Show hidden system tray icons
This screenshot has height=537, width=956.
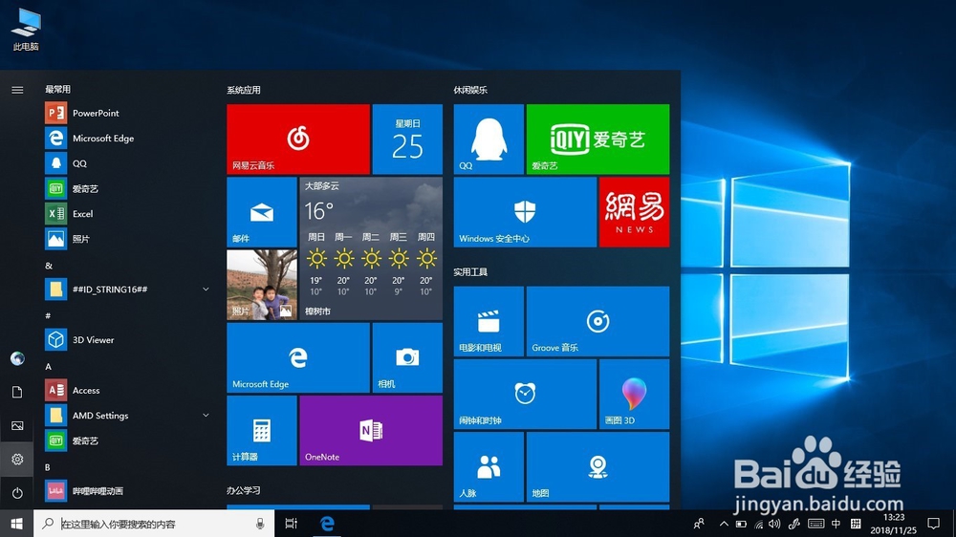724,524
